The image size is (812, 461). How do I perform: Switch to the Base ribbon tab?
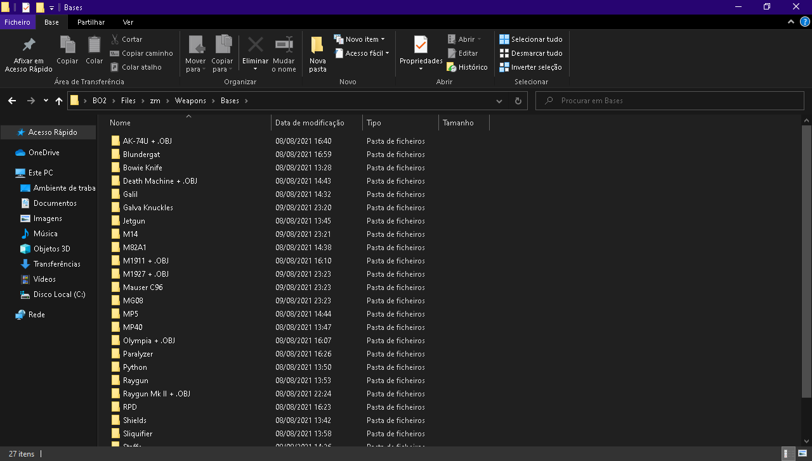pyautogui.click(x=51, y=22)
